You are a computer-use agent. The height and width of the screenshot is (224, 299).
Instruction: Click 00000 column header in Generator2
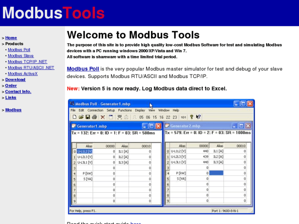coord(198,146)
